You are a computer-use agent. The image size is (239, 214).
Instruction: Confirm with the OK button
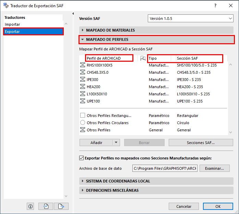click(218, 206)
